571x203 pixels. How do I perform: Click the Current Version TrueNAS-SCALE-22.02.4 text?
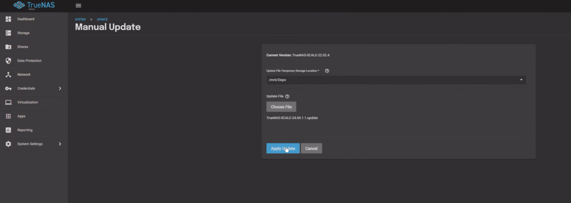point(298,55)
